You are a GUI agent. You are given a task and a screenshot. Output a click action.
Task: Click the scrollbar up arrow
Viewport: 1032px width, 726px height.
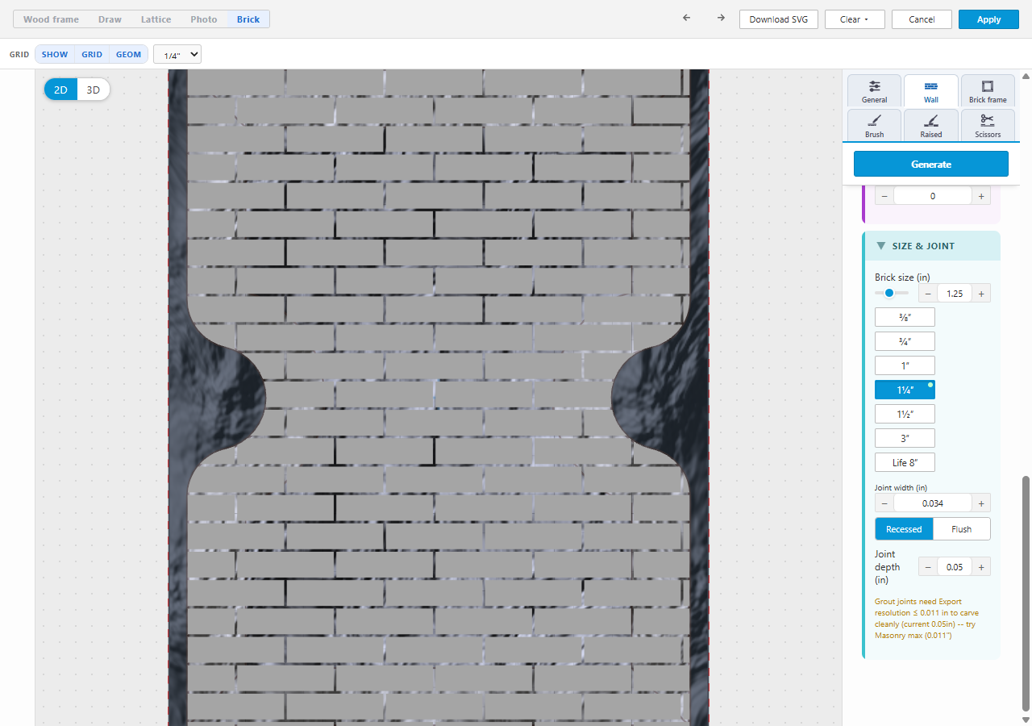[1026, 76]
